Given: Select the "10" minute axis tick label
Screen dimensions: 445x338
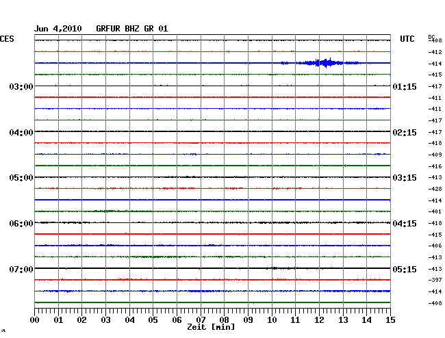Looking at the screenshot, I should [x=272, y=320].
